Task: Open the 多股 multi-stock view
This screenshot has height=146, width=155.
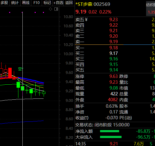Action: 4,3
